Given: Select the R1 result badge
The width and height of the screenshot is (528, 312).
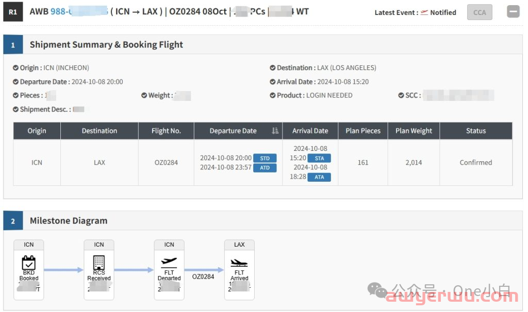Looking at the screenshot, I should point(13,12).
